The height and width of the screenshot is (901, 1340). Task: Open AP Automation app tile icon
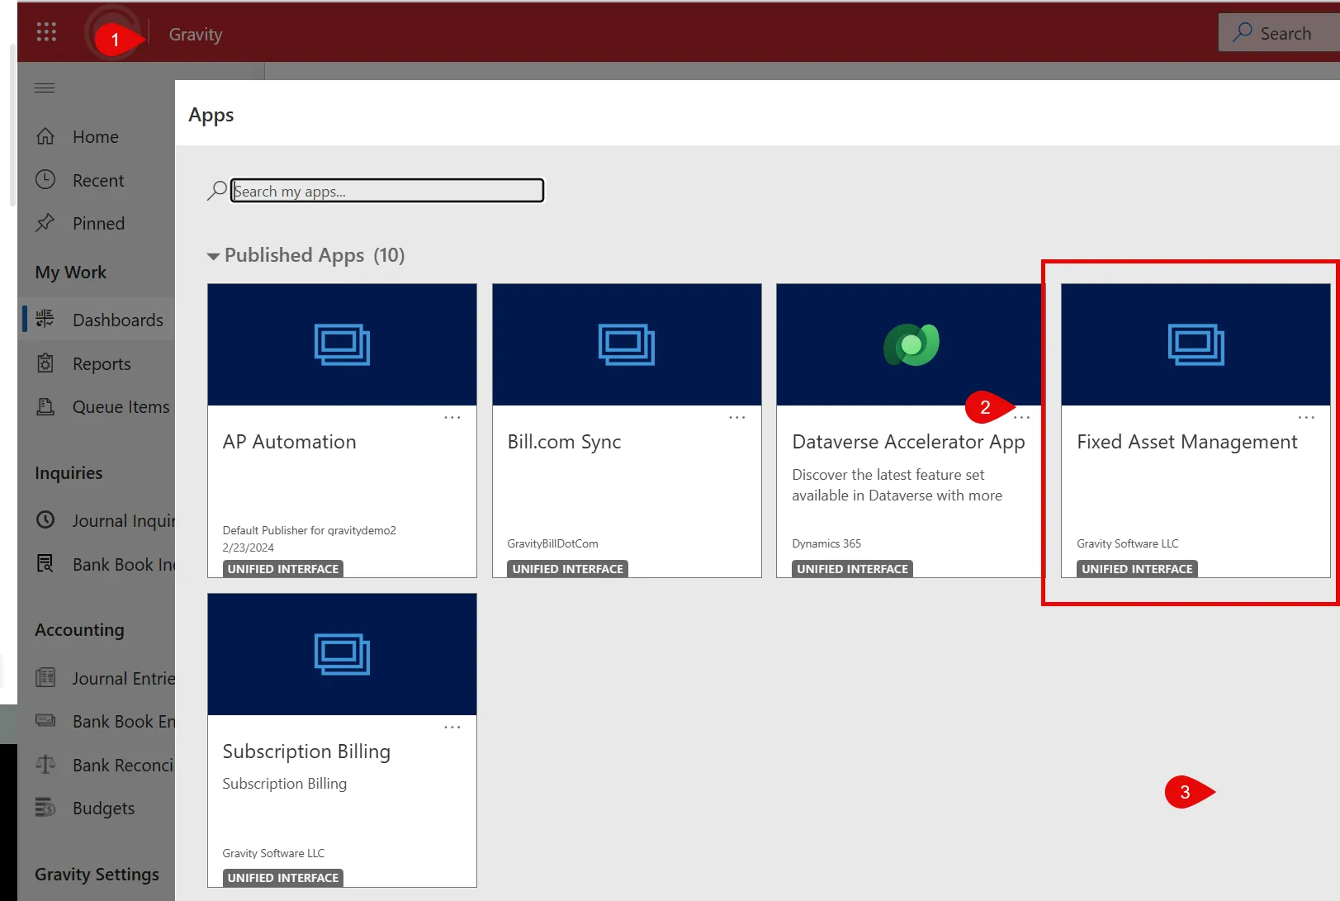342,344
